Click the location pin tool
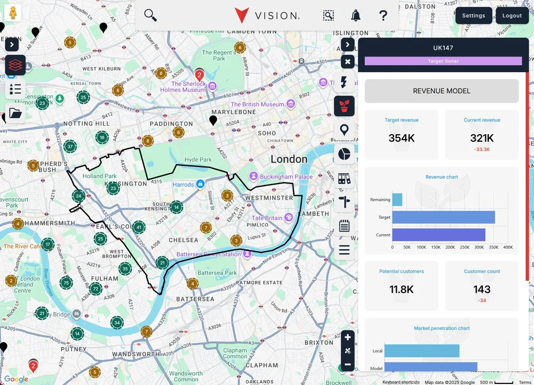Image resolution: width=534 pixels, height=385 pixels. point(344,129)
